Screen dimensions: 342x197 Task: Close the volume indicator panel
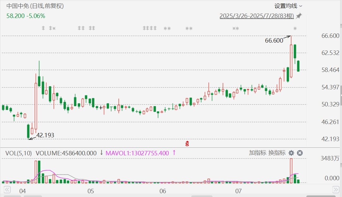click(x=300, y=153)
